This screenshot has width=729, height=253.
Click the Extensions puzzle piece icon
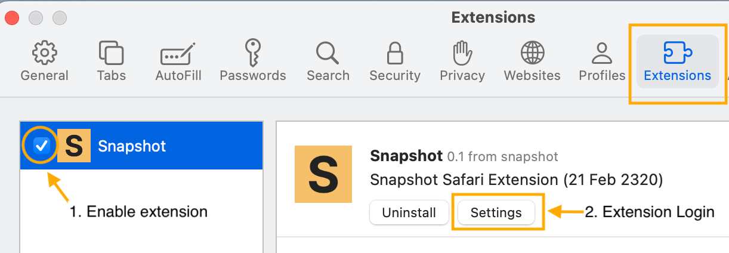click(x=677, y=53)
